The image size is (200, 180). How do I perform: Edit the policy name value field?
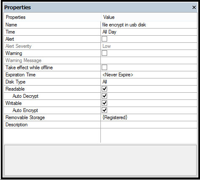[149, 25]
